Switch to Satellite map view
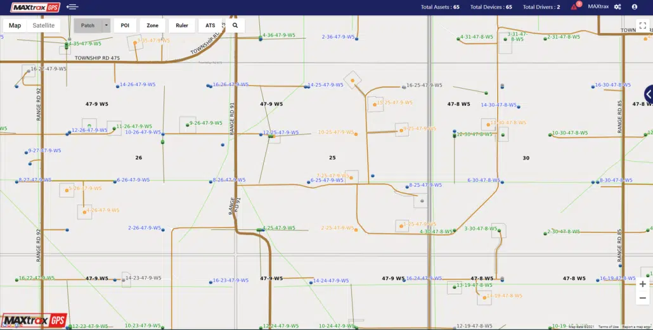 [44, 25]
